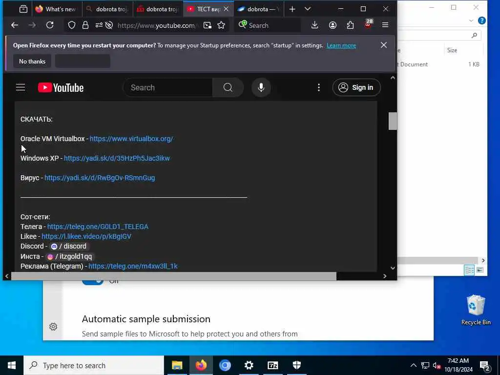500x375 pixels.
Task: Switch to What's new tab
Action: [57, 9]
